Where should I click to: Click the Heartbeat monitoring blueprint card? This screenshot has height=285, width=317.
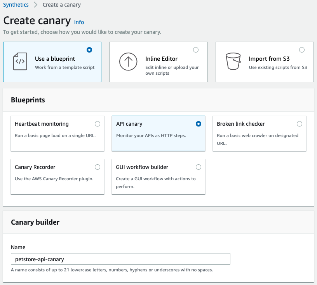[x=57, y=132]
